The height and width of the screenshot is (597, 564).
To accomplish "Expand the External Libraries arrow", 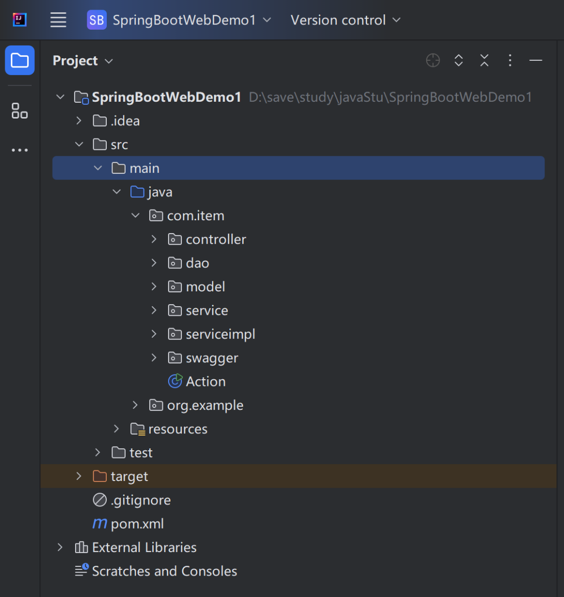I will [60, 547].
